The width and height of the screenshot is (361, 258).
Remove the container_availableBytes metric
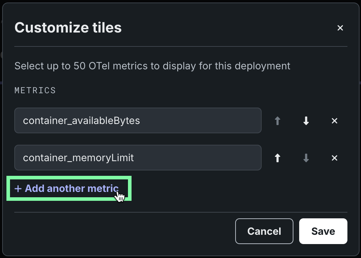click(335, 121)
